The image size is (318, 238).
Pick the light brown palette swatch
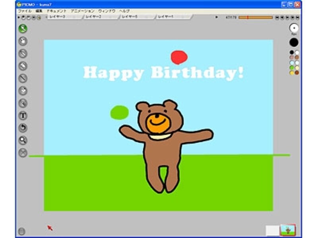(x=297, y=58)
